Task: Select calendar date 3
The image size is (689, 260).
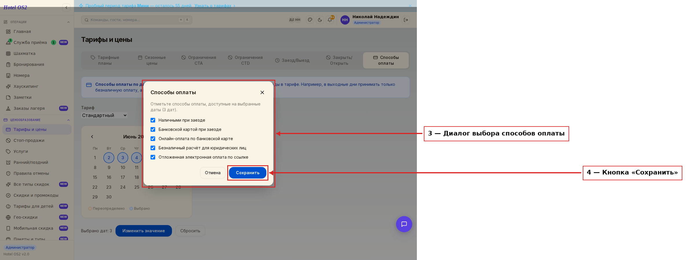Action: pyautogui.click(x=123, y=158)
